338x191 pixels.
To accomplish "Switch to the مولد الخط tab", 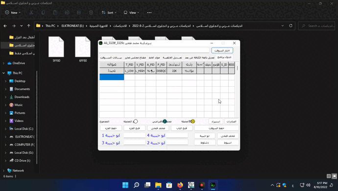I will [x=154, y=58].
